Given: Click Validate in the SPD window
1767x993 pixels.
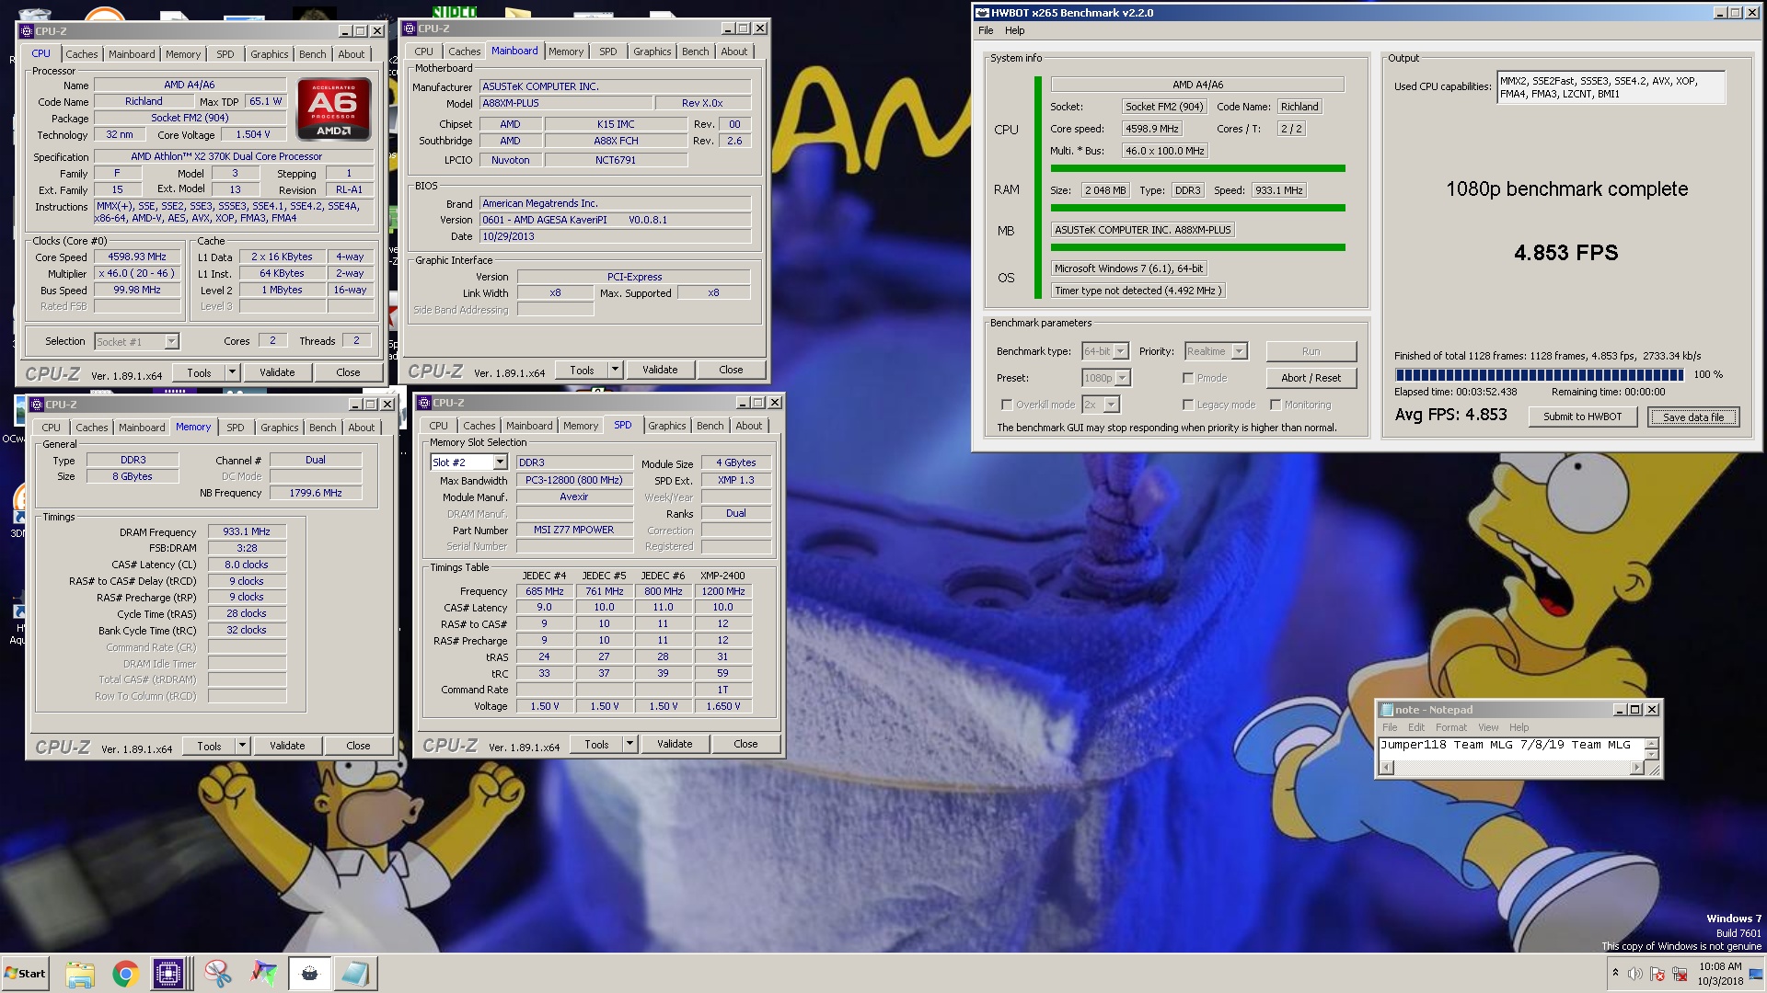Looking at the screenshot, I should 675,744.
